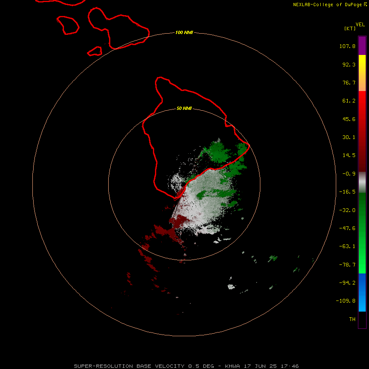This screenshot has height=369, width=369.
Task: Click the -78.7 legend value
Action: tap(347, 265)
